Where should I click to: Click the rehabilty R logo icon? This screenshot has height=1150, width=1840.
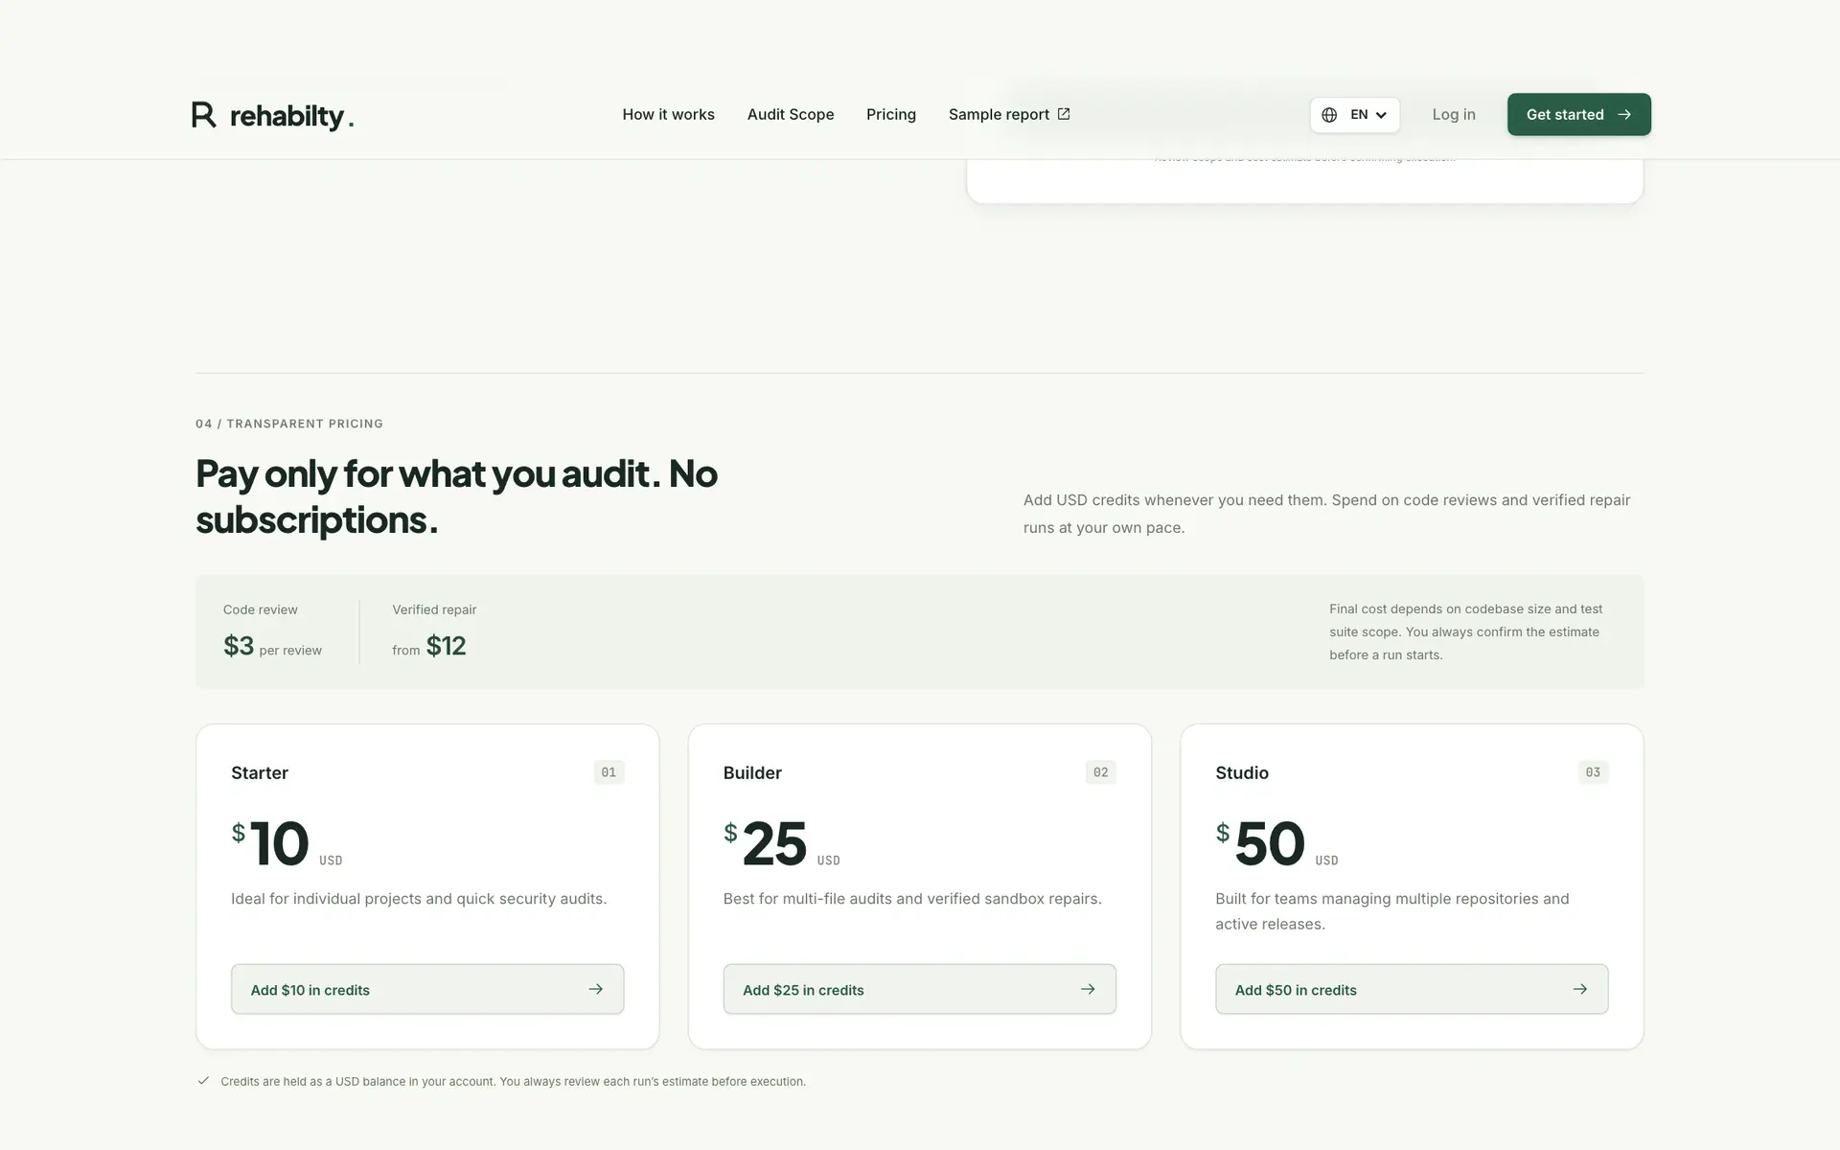click(203, 114)
